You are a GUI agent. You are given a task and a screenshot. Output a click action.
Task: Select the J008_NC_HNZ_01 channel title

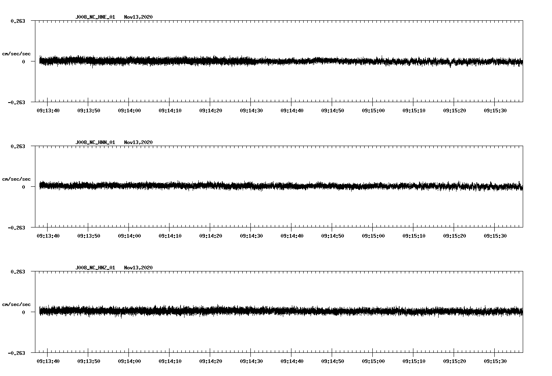[95, 267]
